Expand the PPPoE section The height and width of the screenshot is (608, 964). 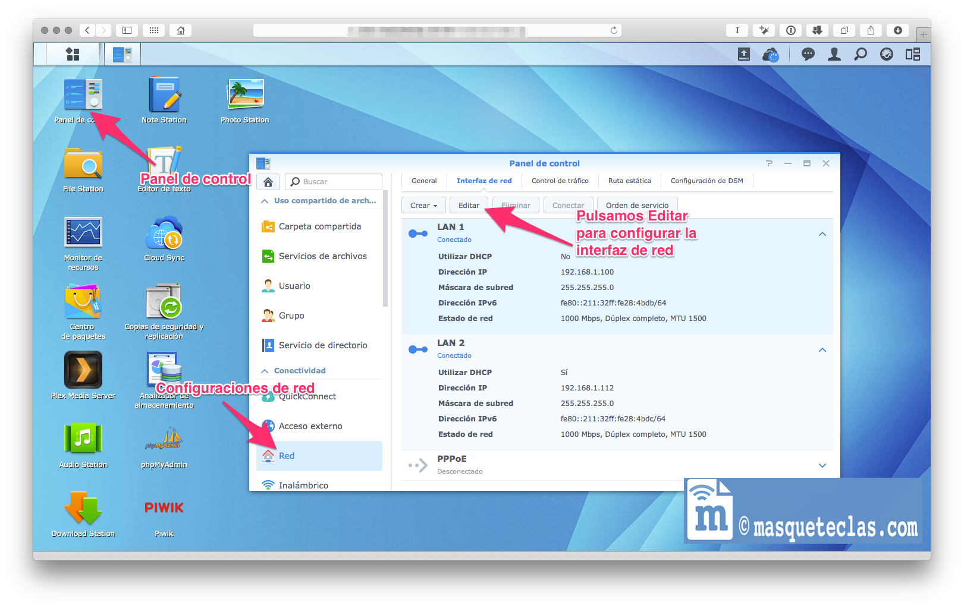822,465
